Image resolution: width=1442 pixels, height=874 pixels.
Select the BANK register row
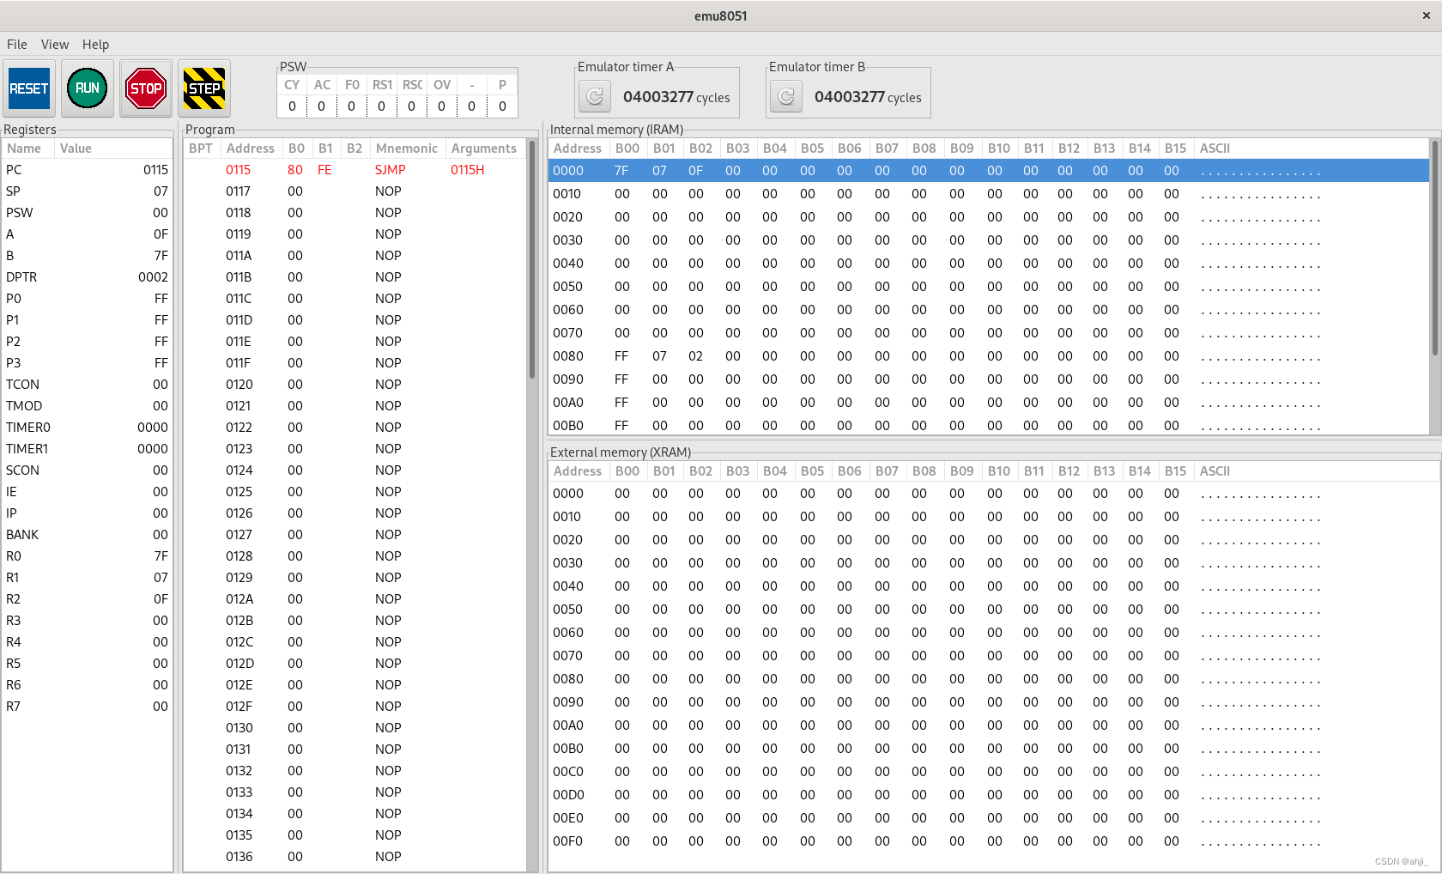[87, 535]
